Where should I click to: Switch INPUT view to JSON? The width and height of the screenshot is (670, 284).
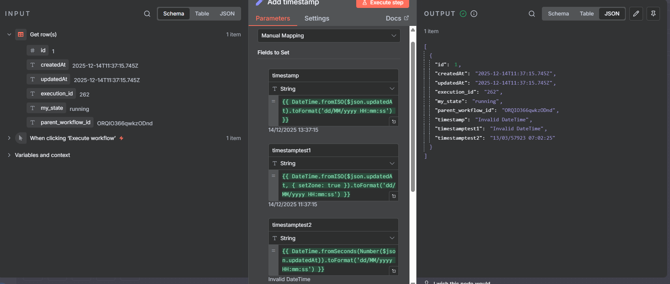pos(227,14)
